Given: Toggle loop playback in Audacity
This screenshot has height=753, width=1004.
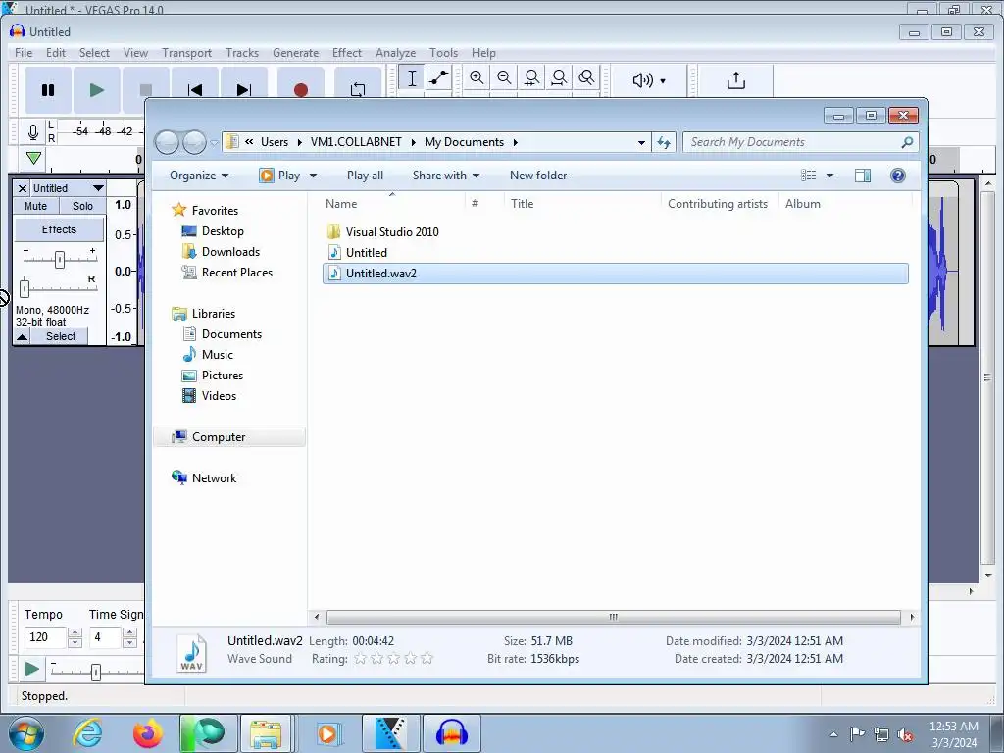Looking at the screenshot, I should pyautogui.click(x=358, y=90).
